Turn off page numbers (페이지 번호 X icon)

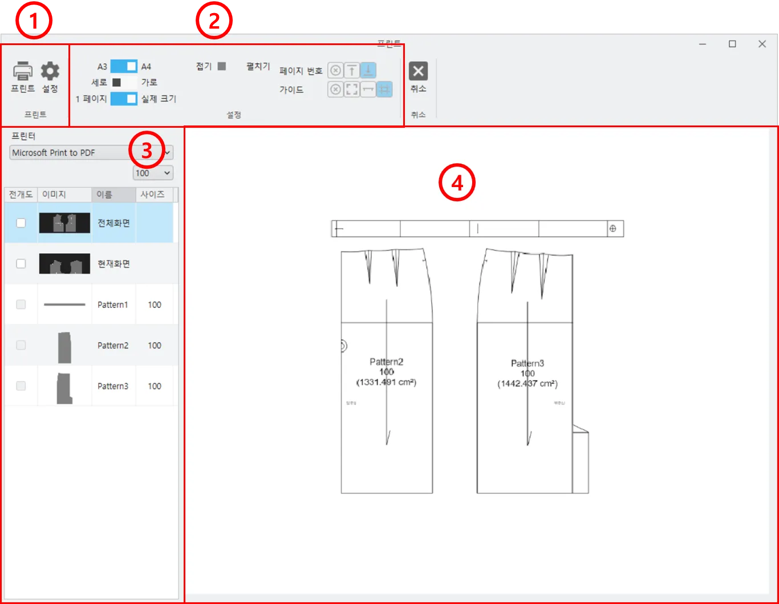click(336, 71)
